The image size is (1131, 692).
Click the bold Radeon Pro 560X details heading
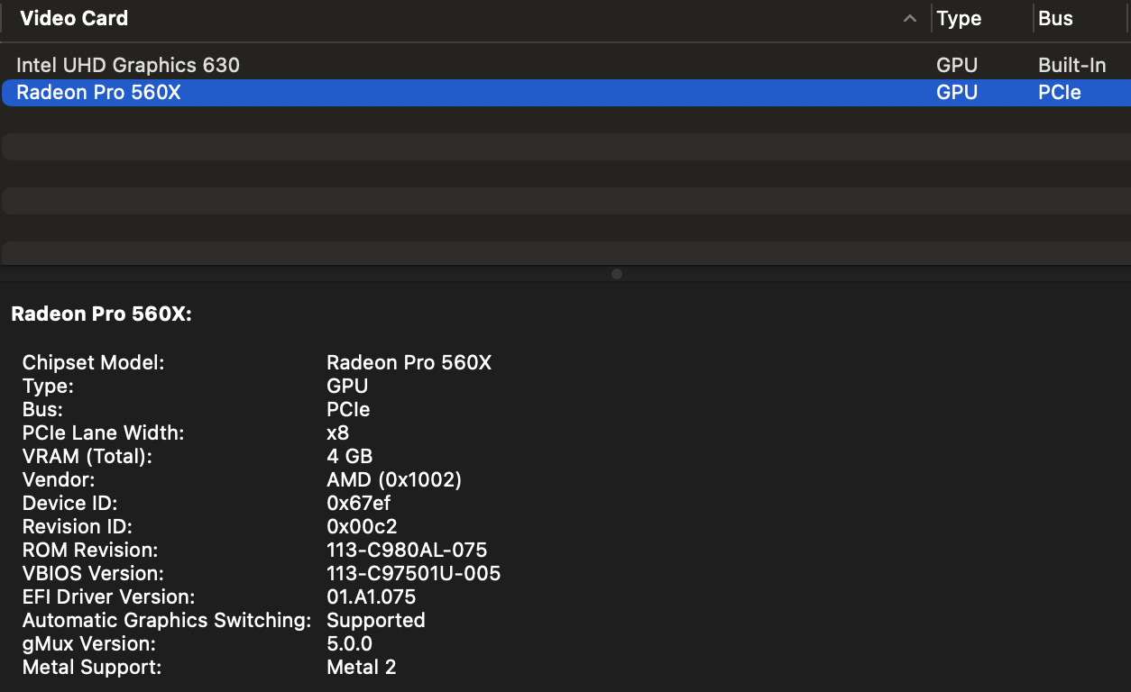[x=102, y=314]
